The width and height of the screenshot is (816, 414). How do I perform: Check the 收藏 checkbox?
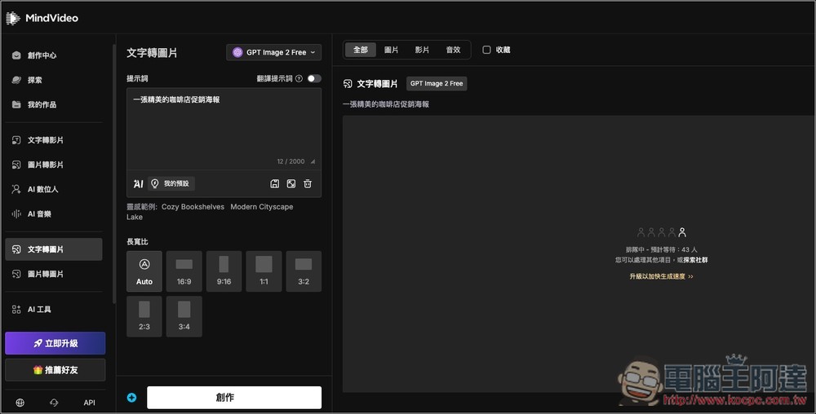(486, 50)
